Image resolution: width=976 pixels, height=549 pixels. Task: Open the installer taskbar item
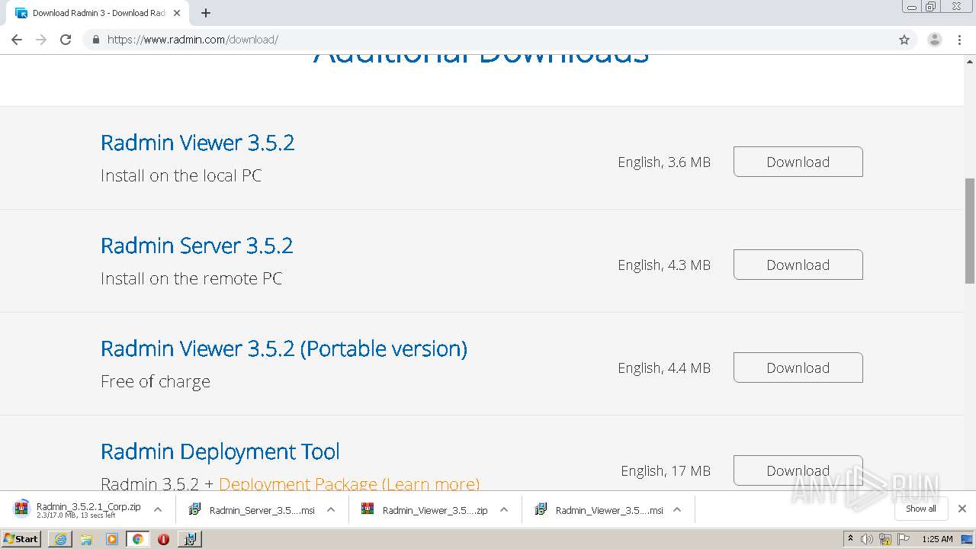click(x=190, y=539)
